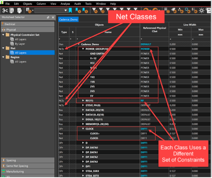Open the File menu
212x178 pixels.
tap(8, 4)
